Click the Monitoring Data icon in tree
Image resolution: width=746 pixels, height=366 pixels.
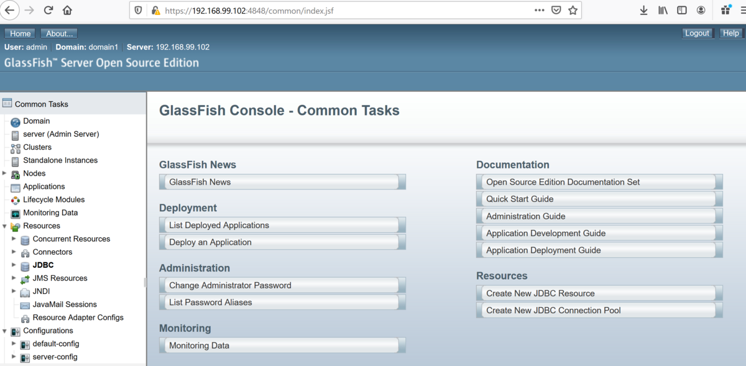(16, 213)
